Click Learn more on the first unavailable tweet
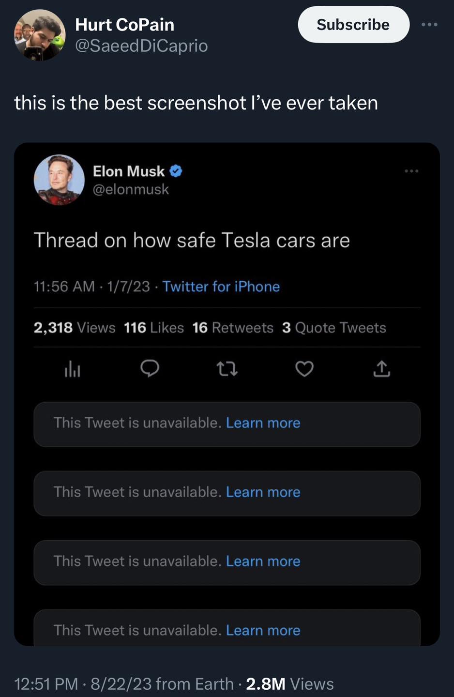454x697 pixels. click(263, 423)
